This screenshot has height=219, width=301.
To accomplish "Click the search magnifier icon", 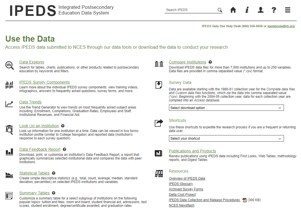I will pyautogui.click(x=220, y=10).
